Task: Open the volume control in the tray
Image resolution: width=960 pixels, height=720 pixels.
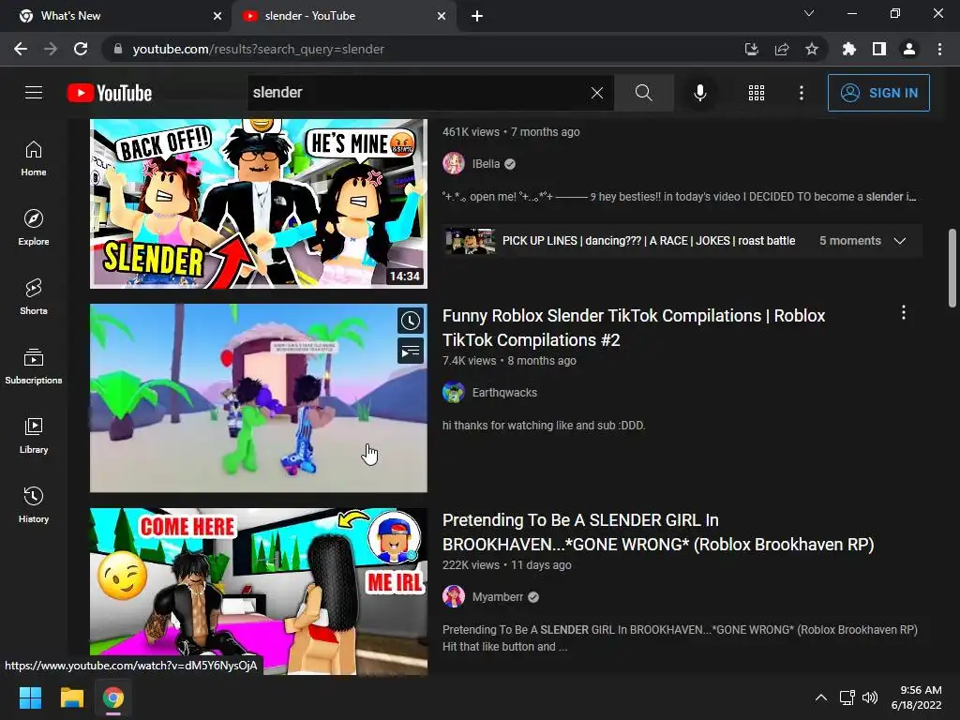Action: (x=869, y=697)
